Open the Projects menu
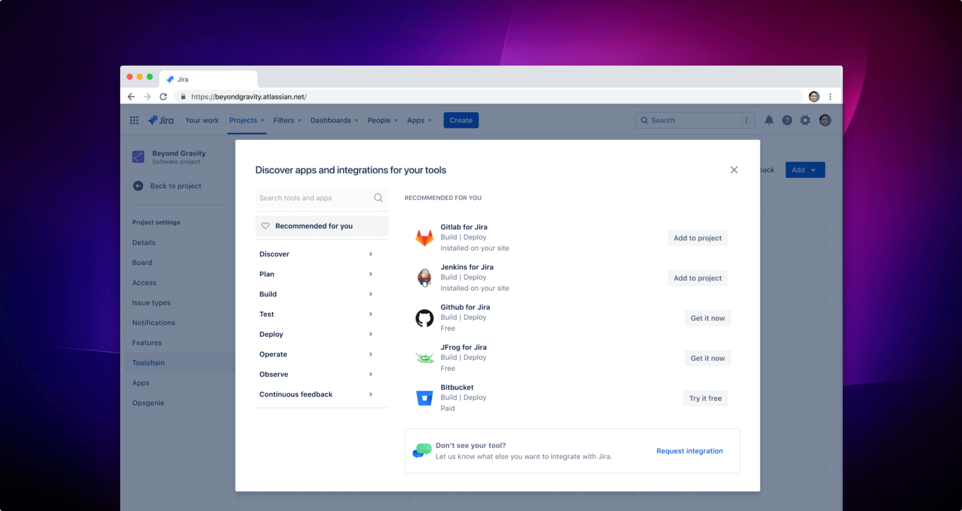The image size is (962, 511). tap(244, 120)
